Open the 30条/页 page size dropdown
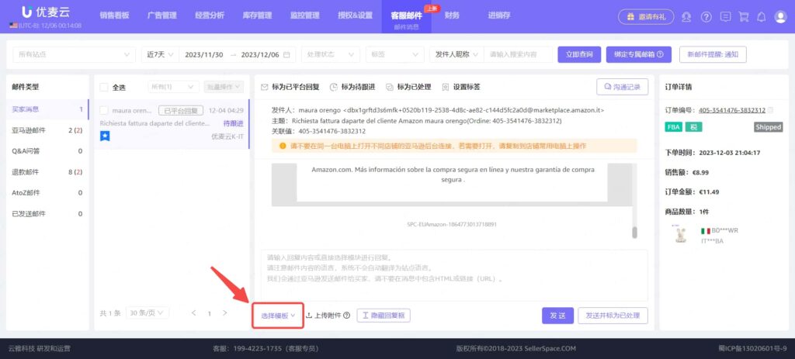795x359 pixels. [x=148, y=313]
